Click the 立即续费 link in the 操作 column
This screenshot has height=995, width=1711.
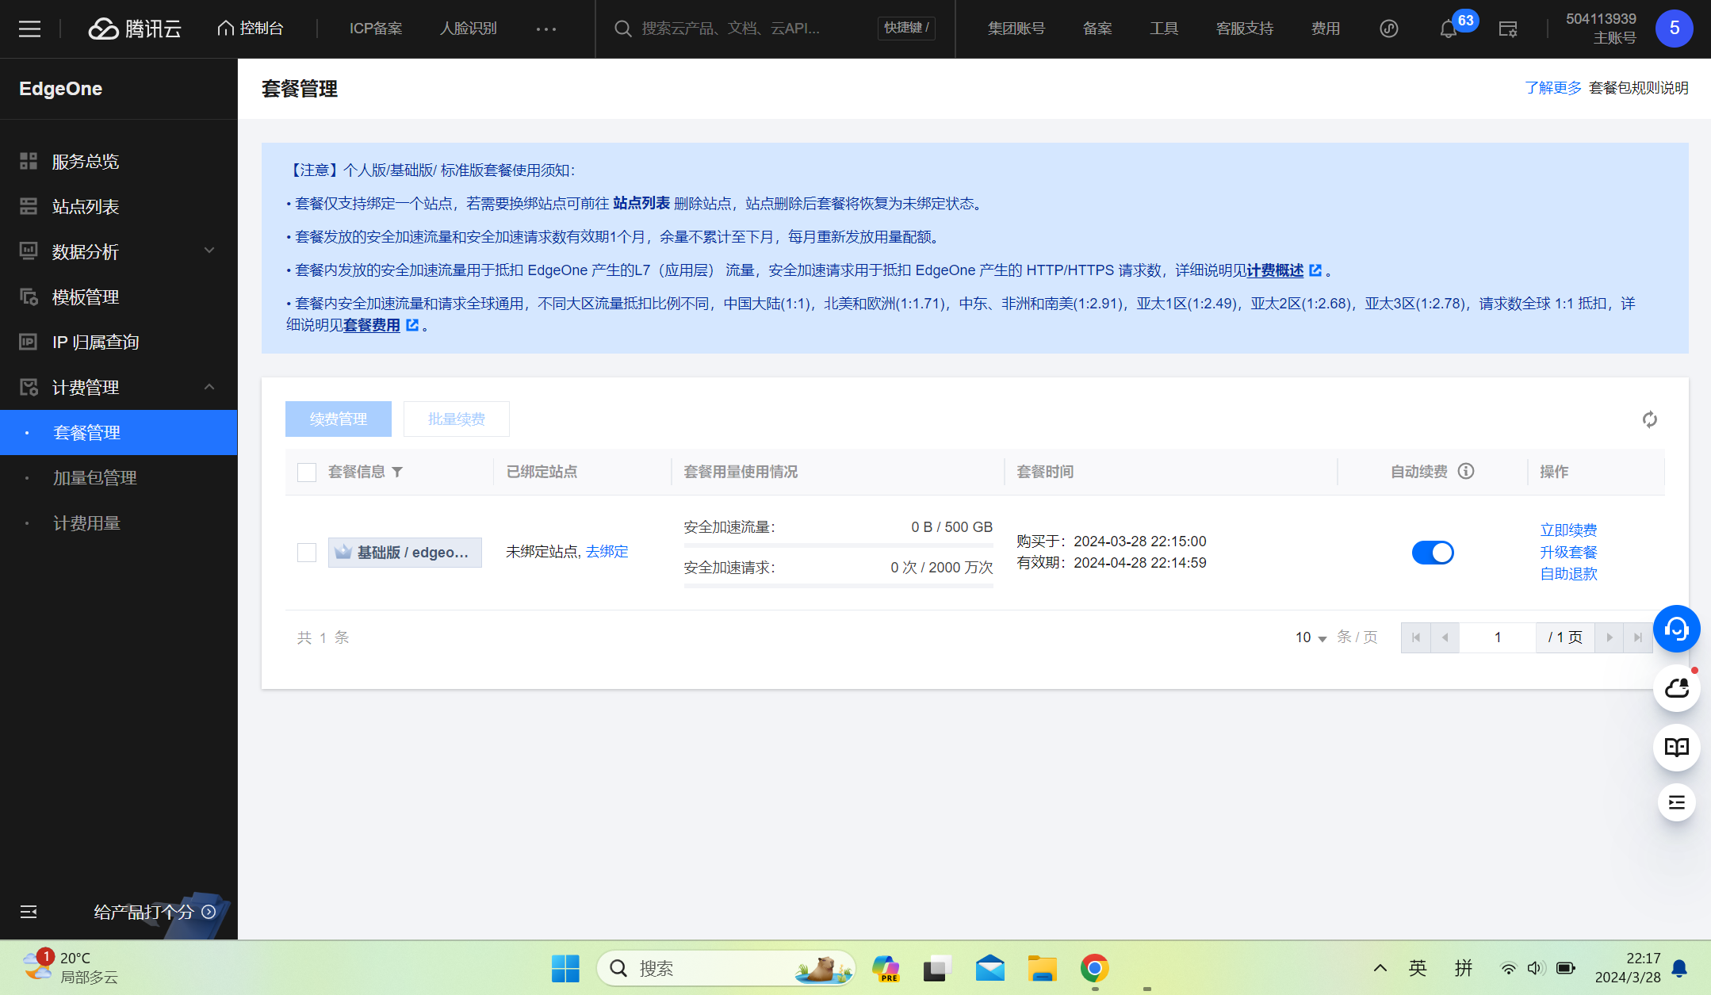coord(1567,530)
